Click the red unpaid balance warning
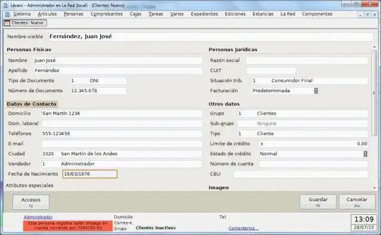The width and height of the screenshot is (381, 235). 68,225
